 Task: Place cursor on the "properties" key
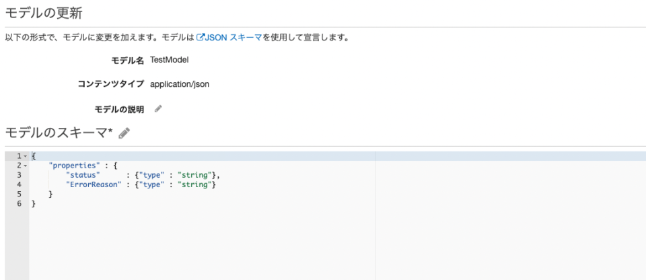(74, 166)
